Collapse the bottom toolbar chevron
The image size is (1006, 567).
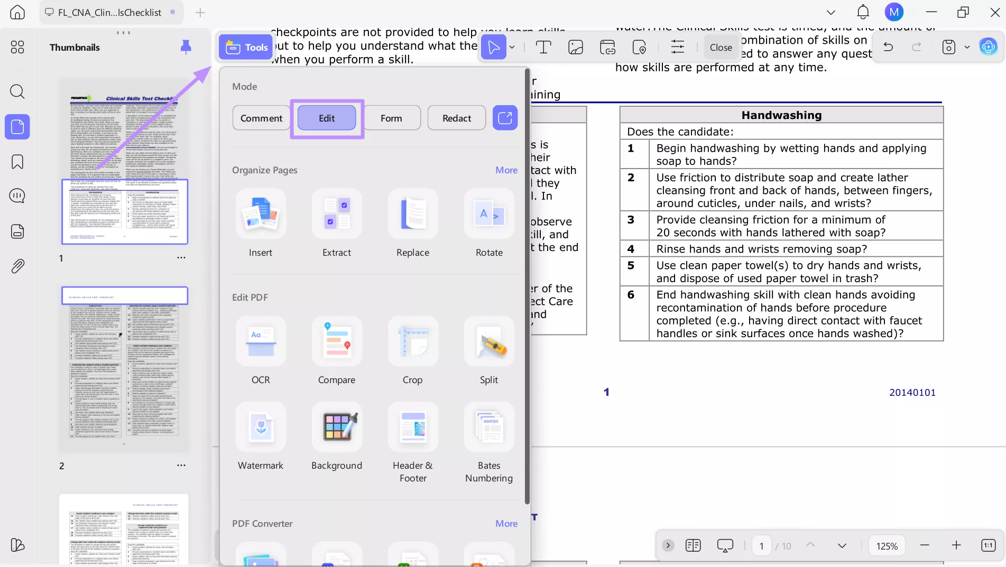(668, 545)
